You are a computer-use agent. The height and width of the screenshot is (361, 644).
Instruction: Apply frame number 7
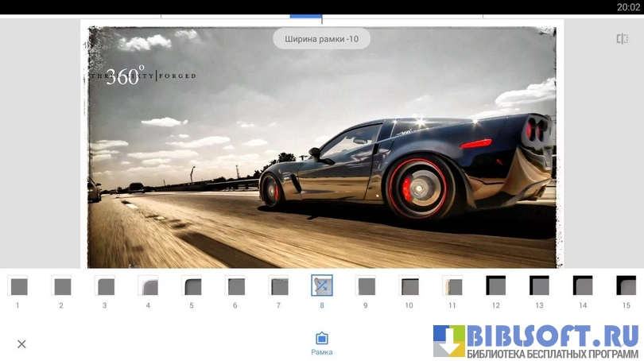pos(278,285)
